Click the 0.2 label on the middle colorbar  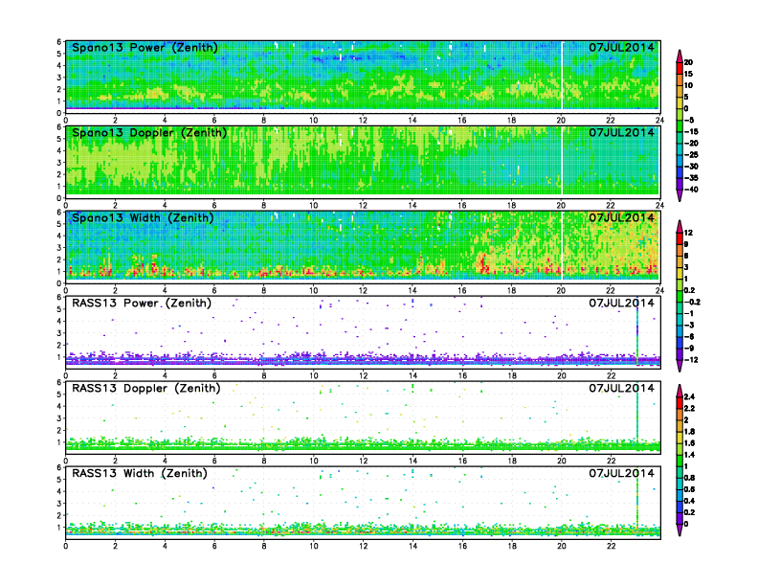coord(689,290)
